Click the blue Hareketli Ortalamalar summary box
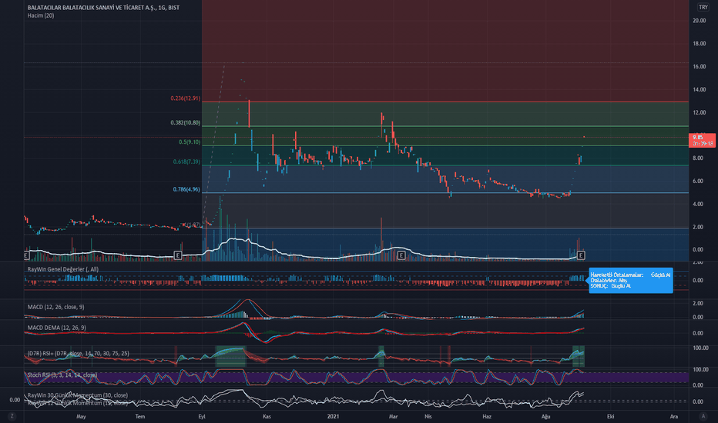 click(x=630, y=280)
